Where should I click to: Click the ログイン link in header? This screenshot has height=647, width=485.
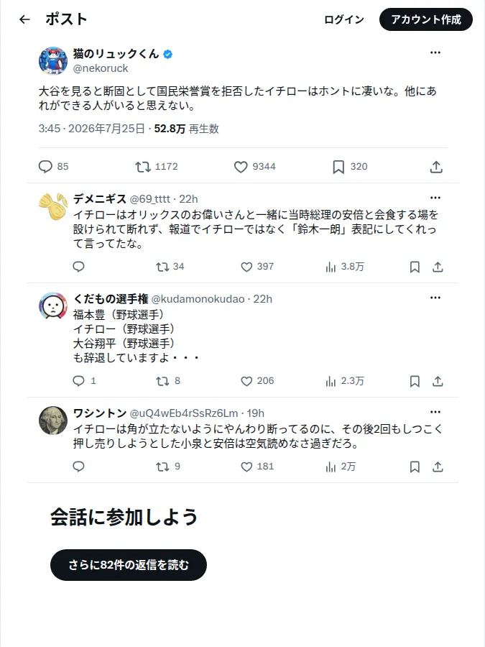pyautogui.click(x=344, y=19)
